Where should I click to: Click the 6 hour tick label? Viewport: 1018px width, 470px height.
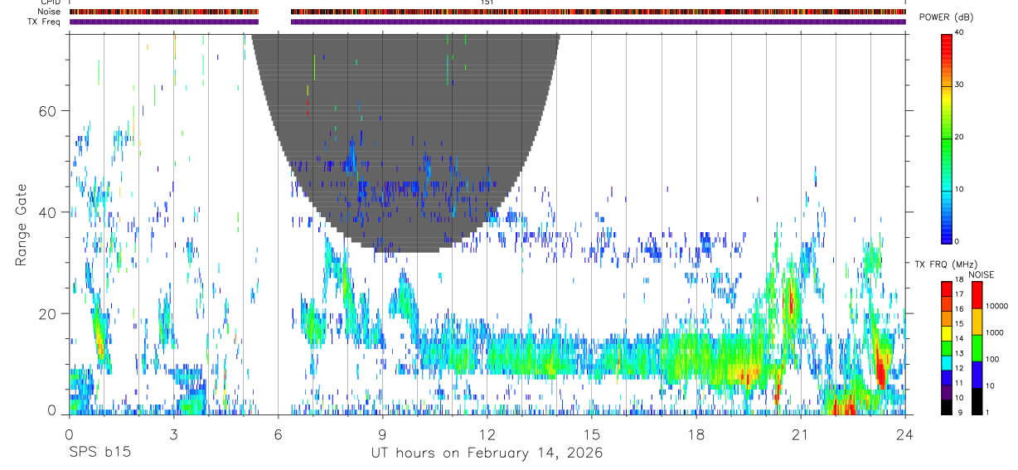tap(278, 433)
